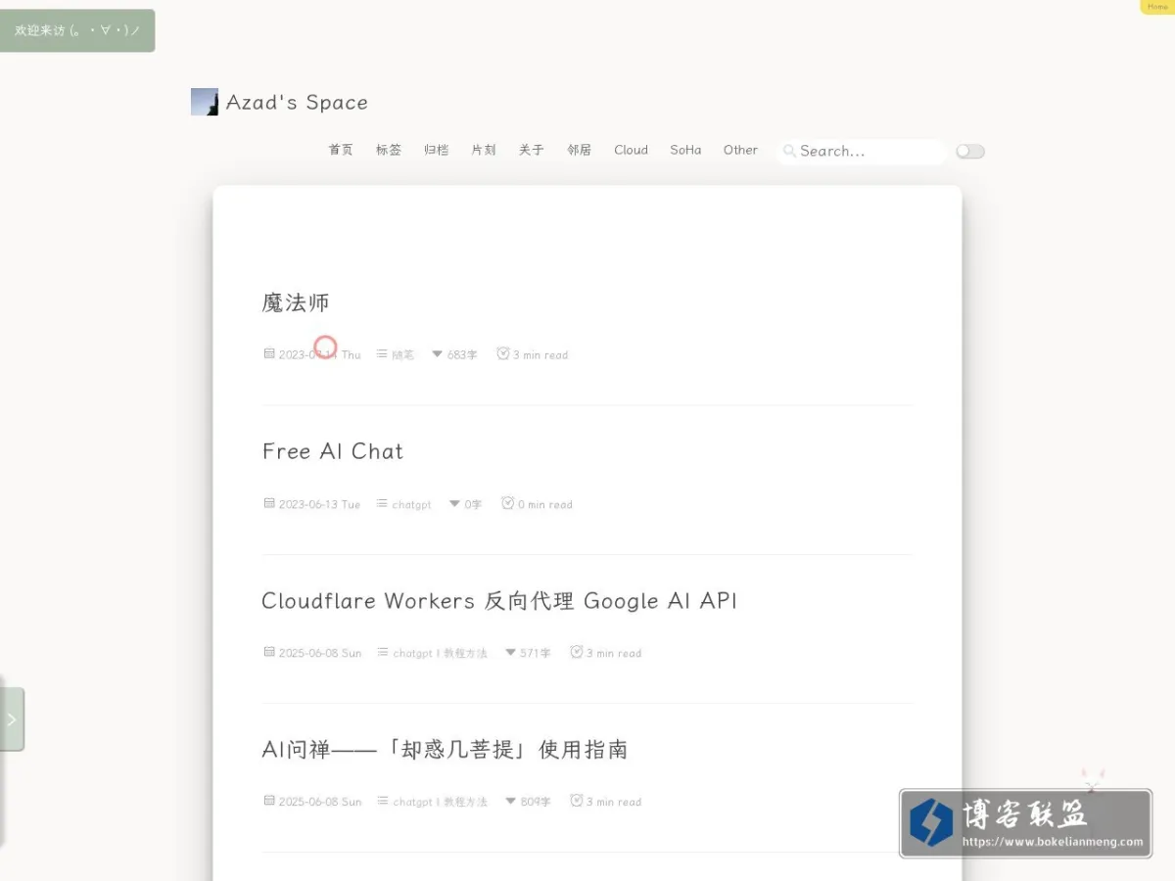The image size is (1175, 881).
Task: Open chatgpt category of Cloudflare Workers post
Action: [413, 653]
